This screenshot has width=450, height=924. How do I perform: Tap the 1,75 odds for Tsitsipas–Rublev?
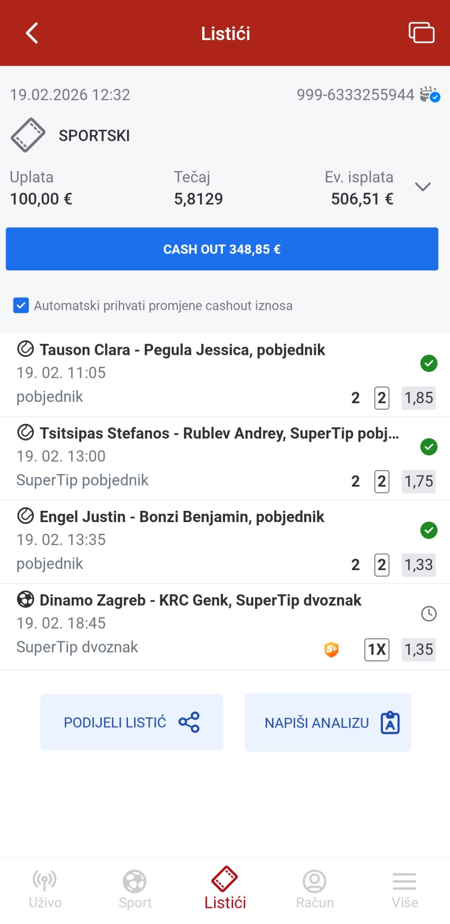(419, 481)
